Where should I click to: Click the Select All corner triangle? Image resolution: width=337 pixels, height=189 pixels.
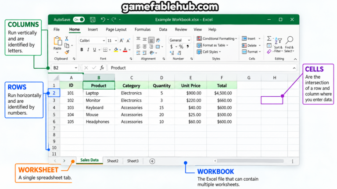click(x=56, y=78)
